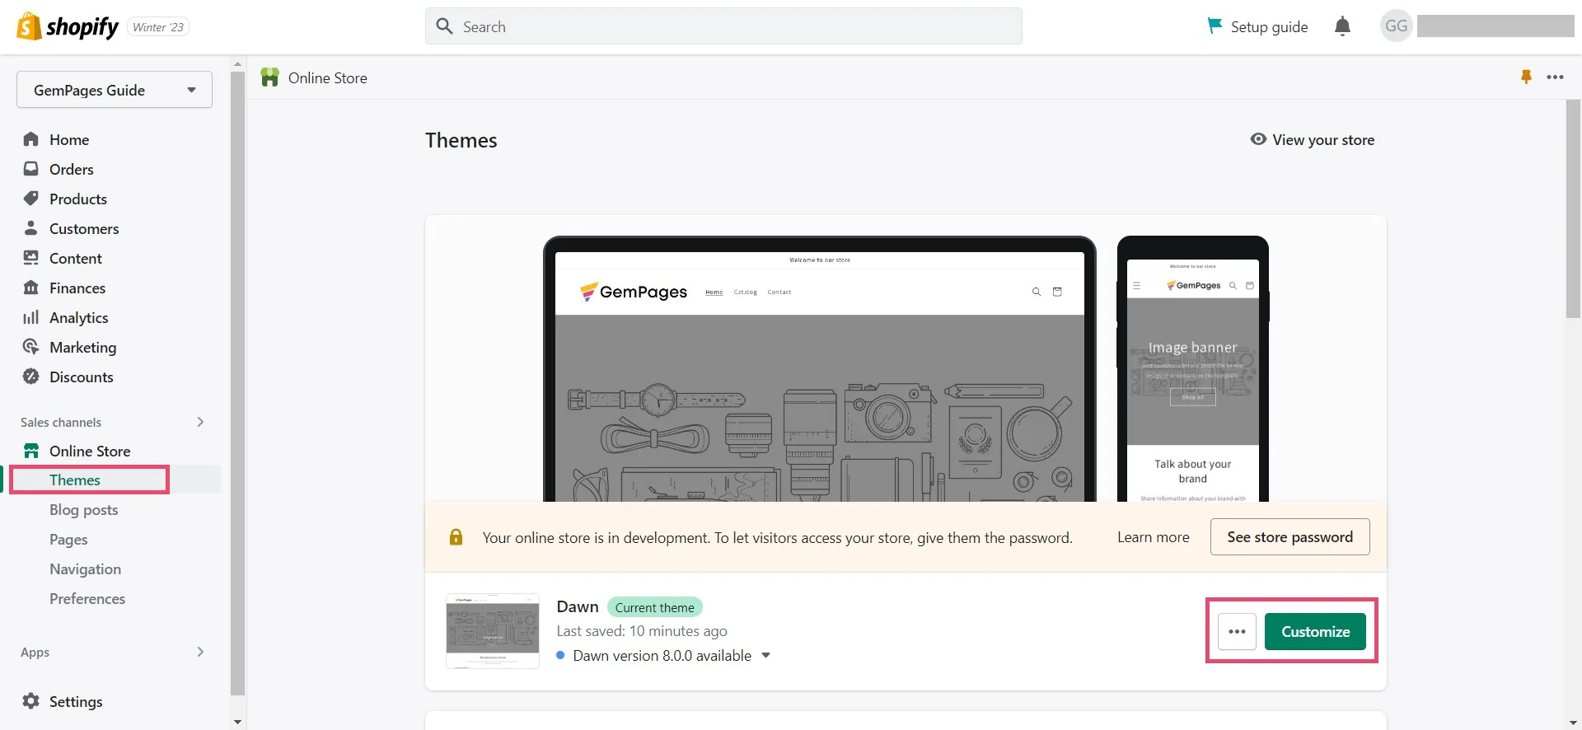This screenshot has height=730, width=1582.
Task: Open Preferences under Online Store
Action: (x=87, y=599)
